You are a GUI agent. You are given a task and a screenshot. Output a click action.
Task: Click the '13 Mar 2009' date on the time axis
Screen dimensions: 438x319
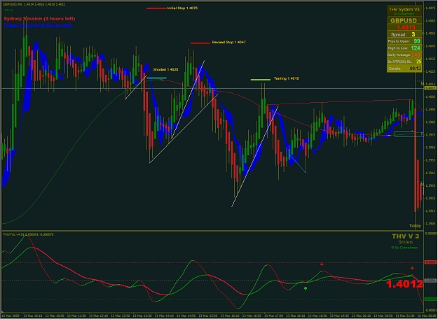[x=11, y=316]
